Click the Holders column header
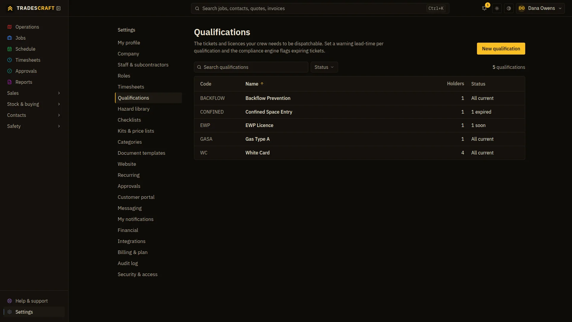Viewport: 572px width, 322px height. pos(455,83)
